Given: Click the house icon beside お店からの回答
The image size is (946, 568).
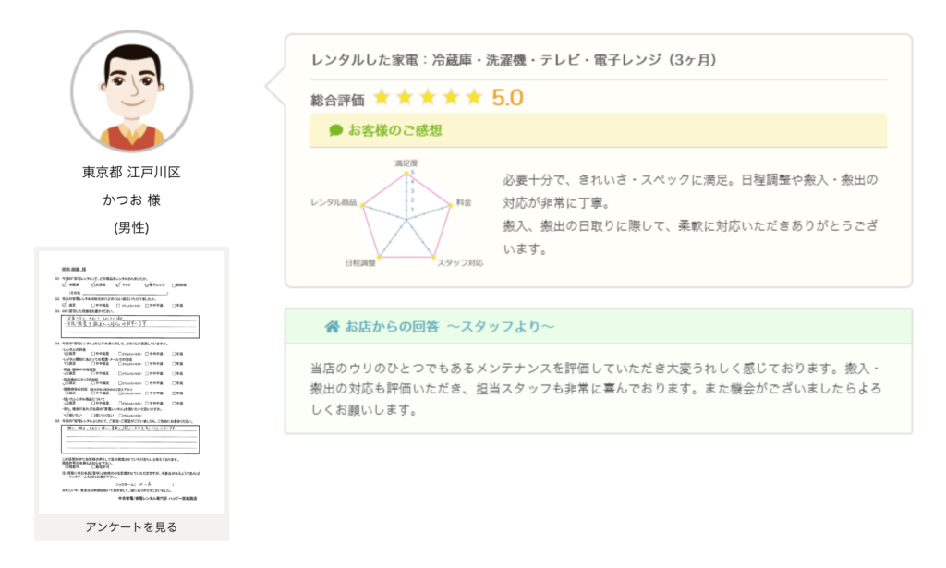Looking at the screenshot, I should [332, 327].
